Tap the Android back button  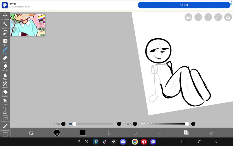pos(216,142)
